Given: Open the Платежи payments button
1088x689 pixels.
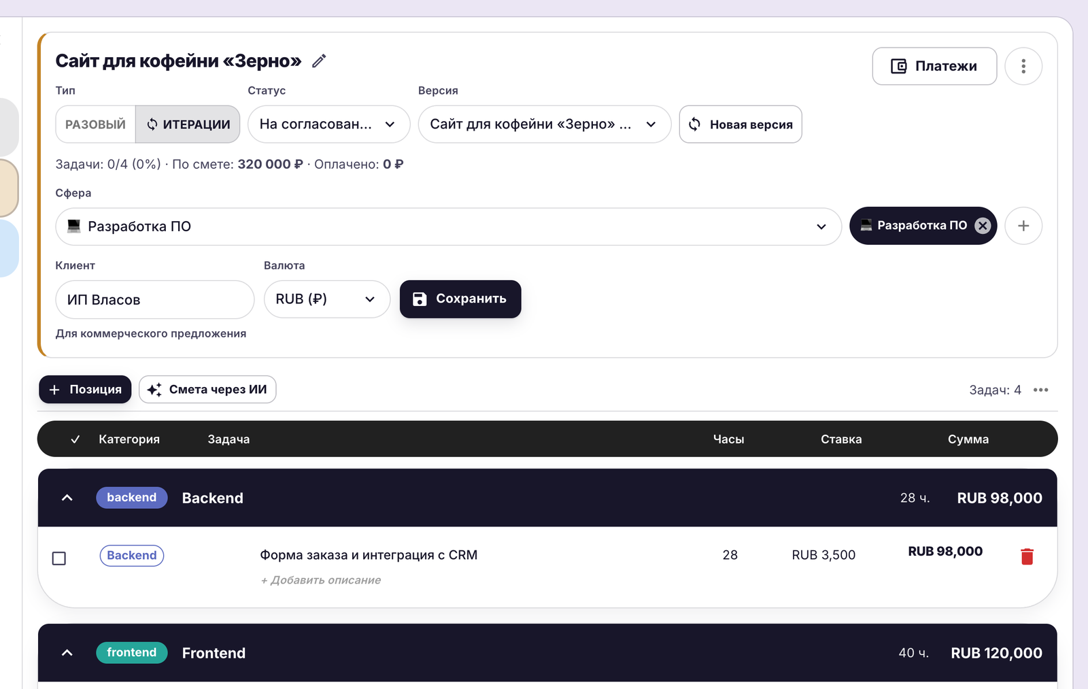Looking at the screenshot, I should (934, 66).
